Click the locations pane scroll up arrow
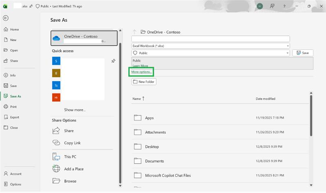 [120, 31]
